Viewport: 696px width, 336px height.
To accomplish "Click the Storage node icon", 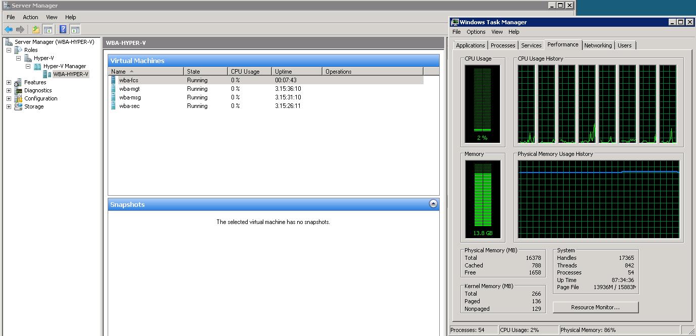I will [x=18, y=106].
